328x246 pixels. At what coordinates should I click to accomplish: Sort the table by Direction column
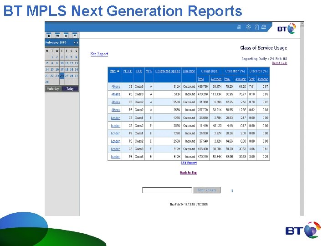point(189,71)
